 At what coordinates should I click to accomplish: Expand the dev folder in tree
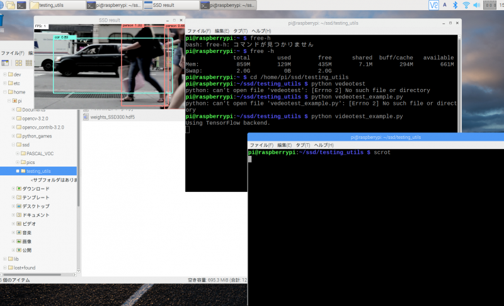pos(5,74)
